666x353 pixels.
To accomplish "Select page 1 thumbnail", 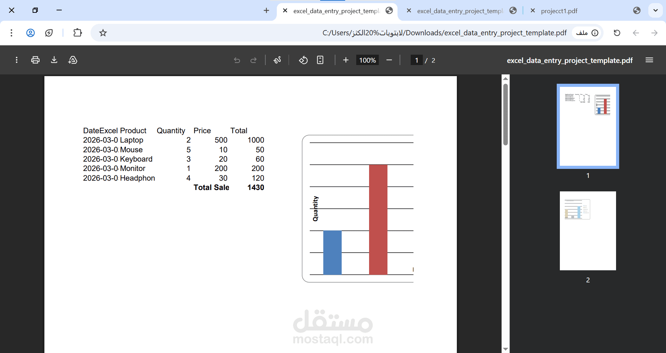I will coord(588,126).
